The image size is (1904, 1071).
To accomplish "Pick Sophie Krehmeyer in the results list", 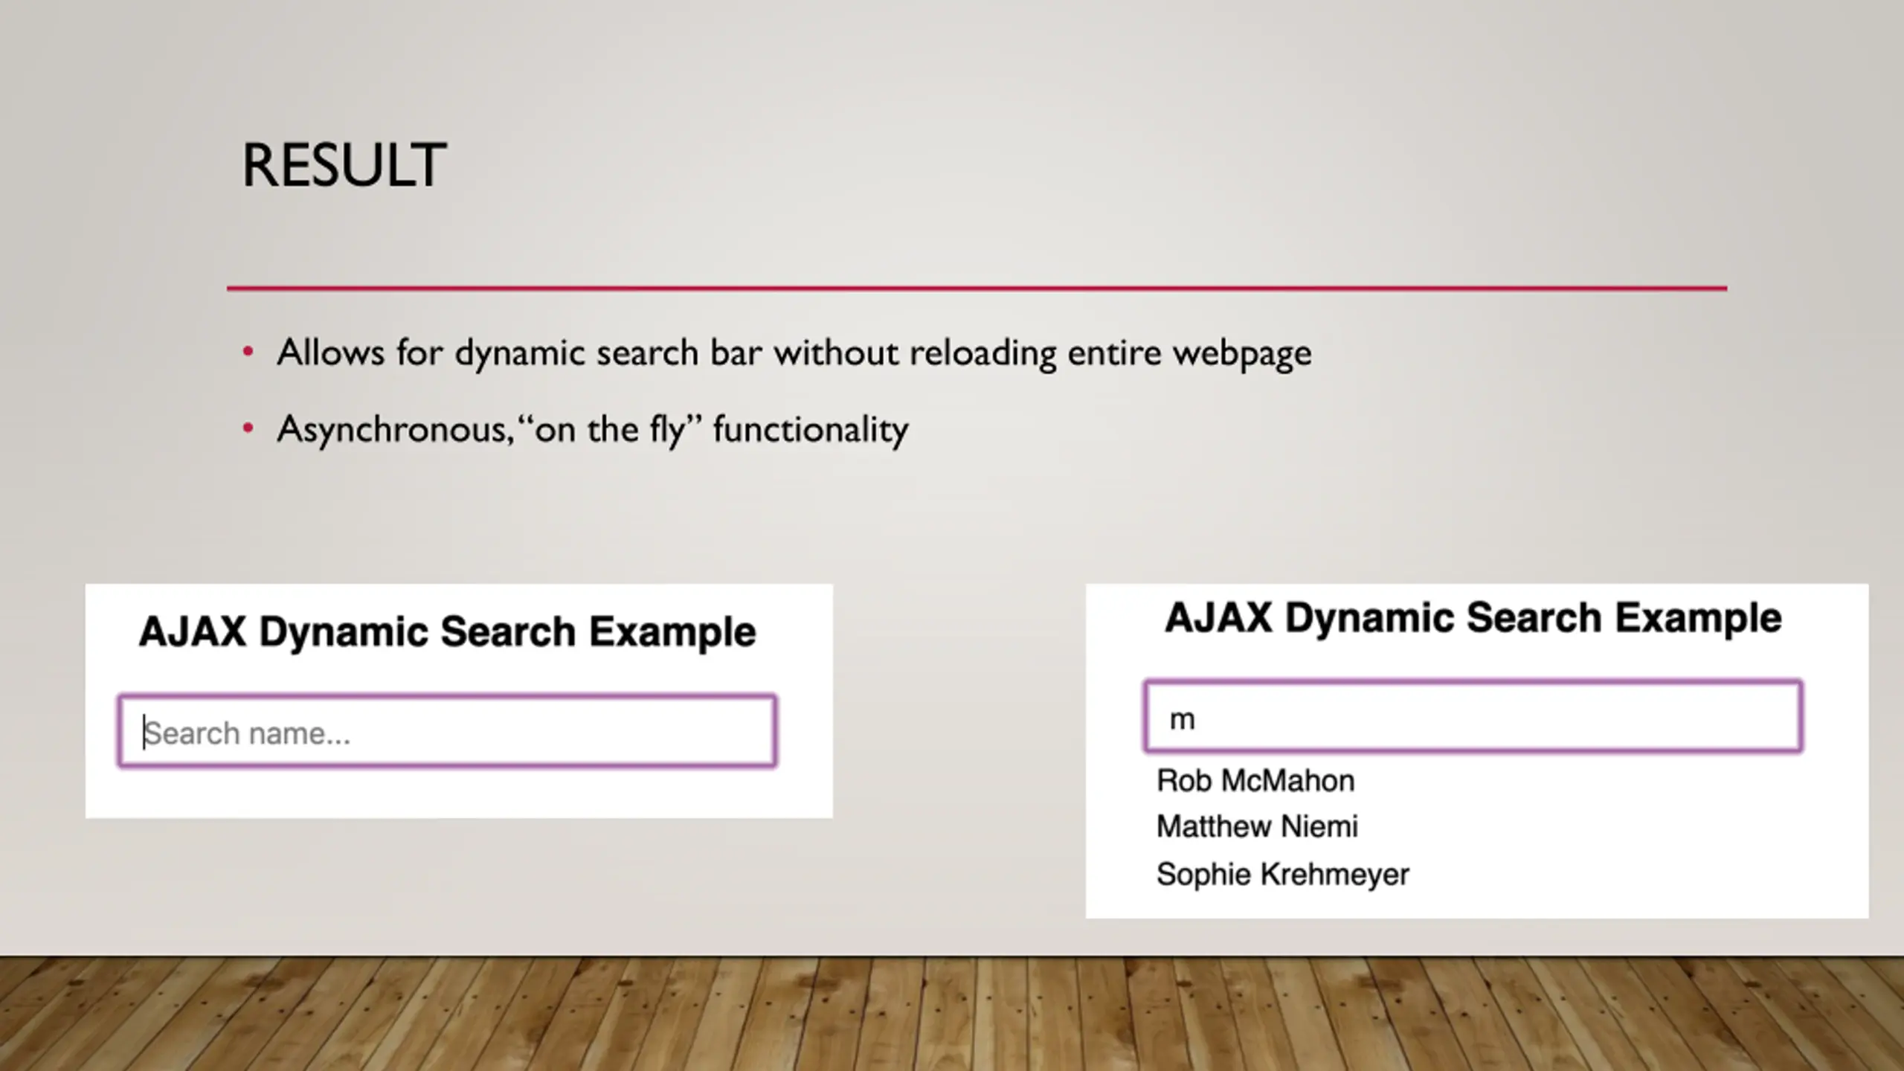I will click(1282, 874).
